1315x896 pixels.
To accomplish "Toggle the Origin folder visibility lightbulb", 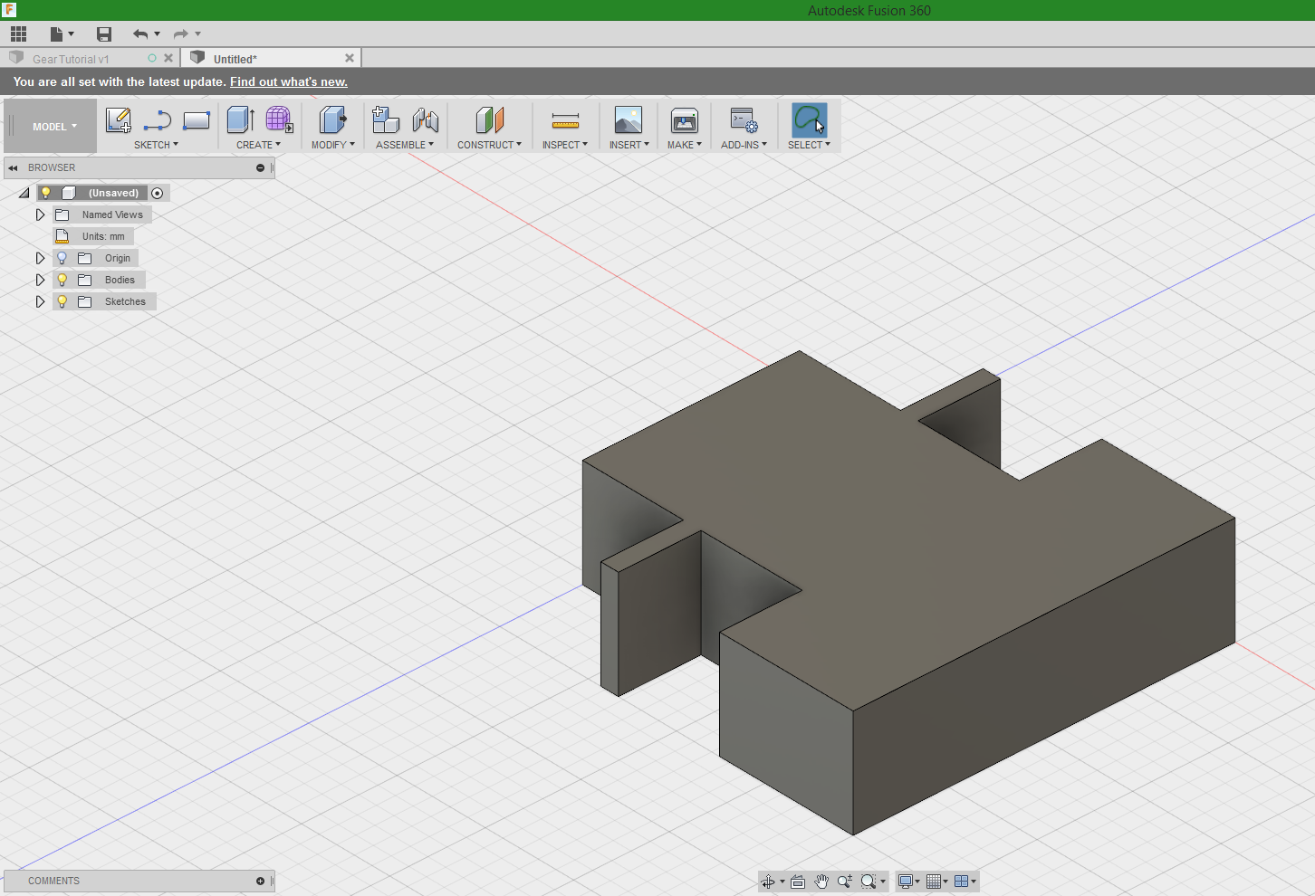I will coord(61,257).
